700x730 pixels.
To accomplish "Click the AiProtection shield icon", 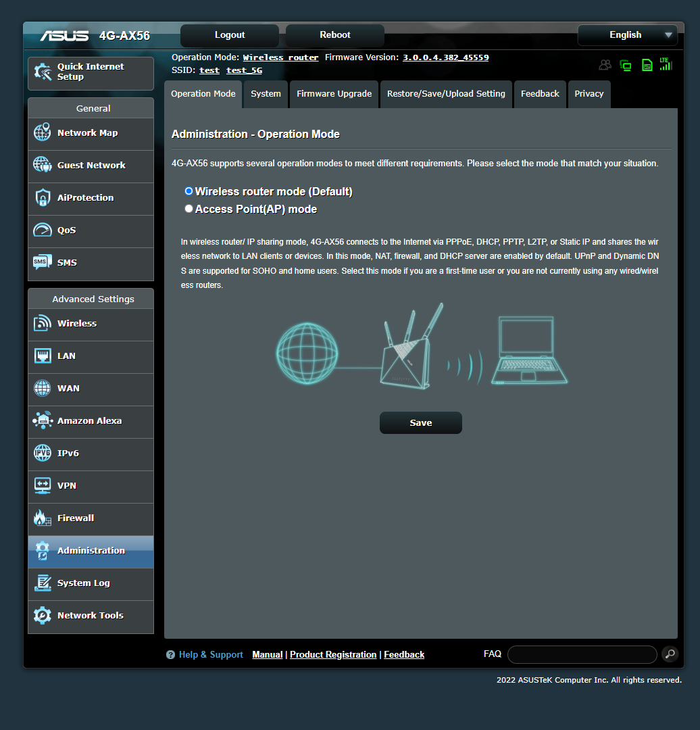I will [43, 197].
